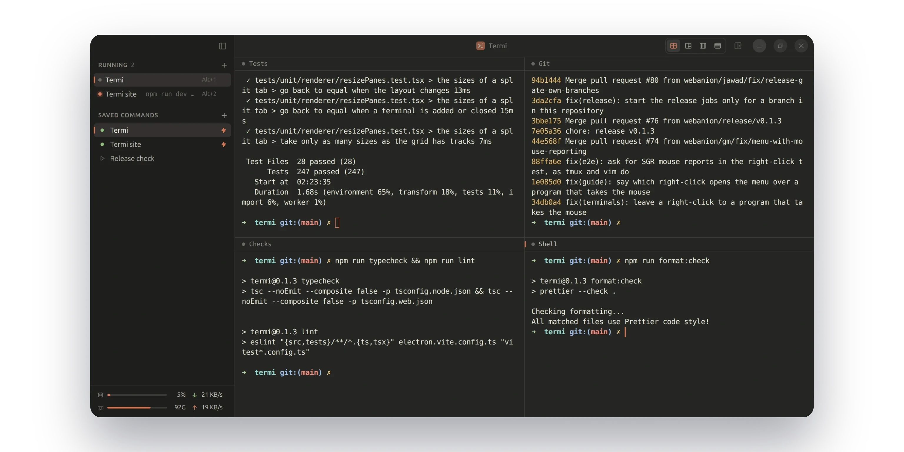This screenshot has width=904, height=452.
Task: Focus the Shell pane header
Action: point(669,244)
